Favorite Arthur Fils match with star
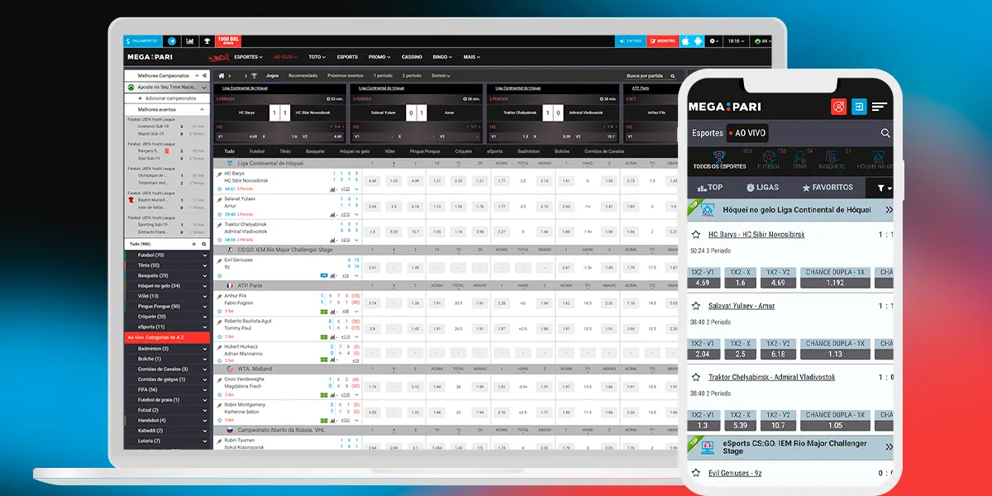The image size is (992, 496). click(x=220, y=311)
